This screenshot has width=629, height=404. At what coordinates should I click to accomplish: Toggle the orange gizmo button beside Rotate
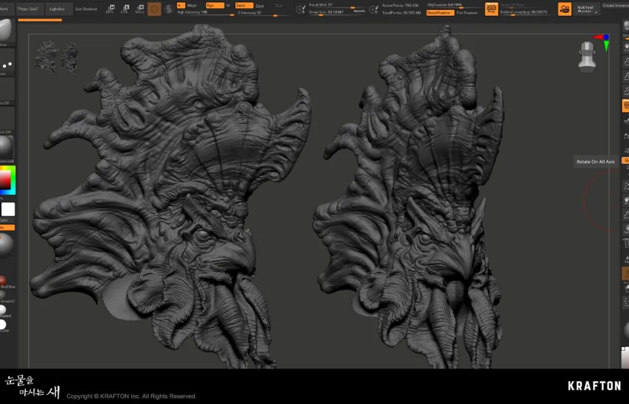pos(154,9)
